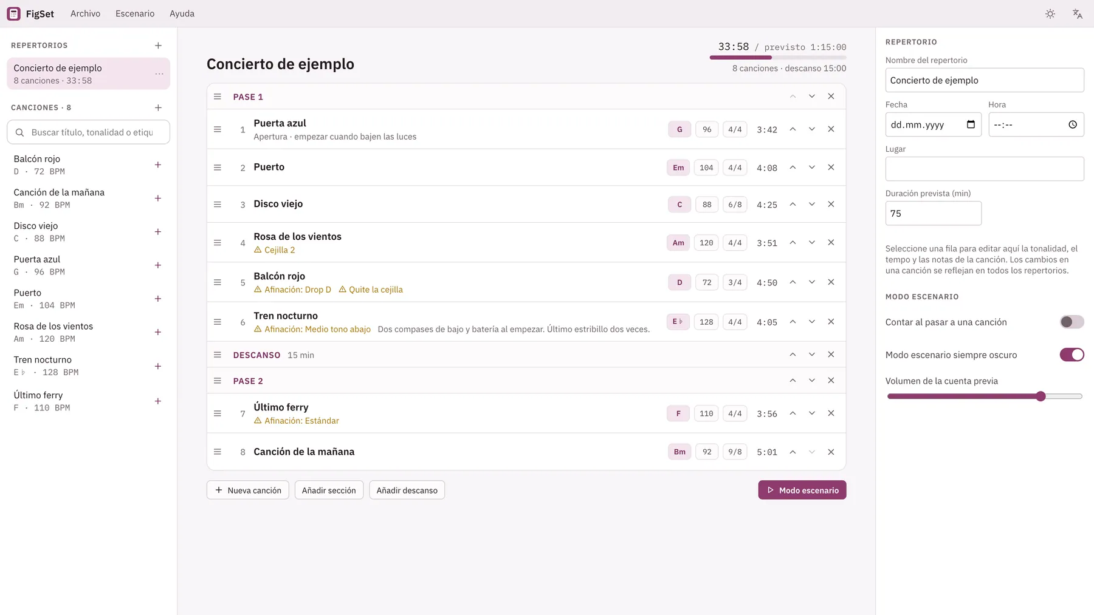Click Quite la cejilla warning tag

(371, 290)
